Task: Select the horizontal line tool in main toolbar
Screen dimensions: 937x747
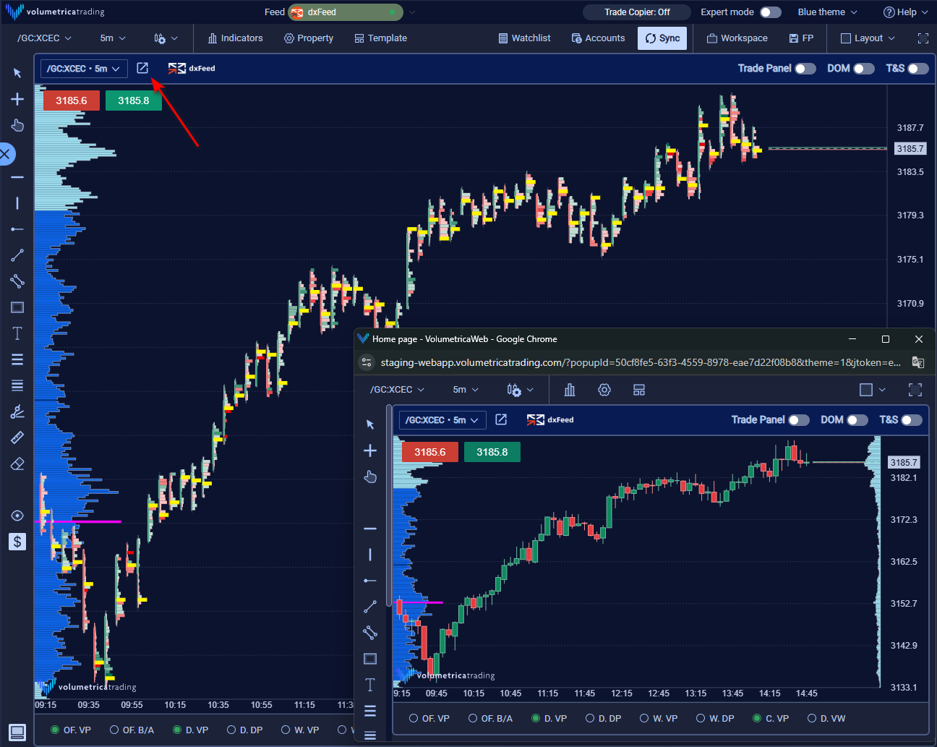Action: (17, 177)
